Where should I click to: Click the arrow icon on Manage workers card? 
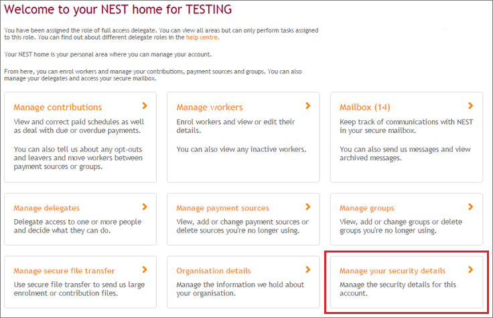[x=308, y=106]
